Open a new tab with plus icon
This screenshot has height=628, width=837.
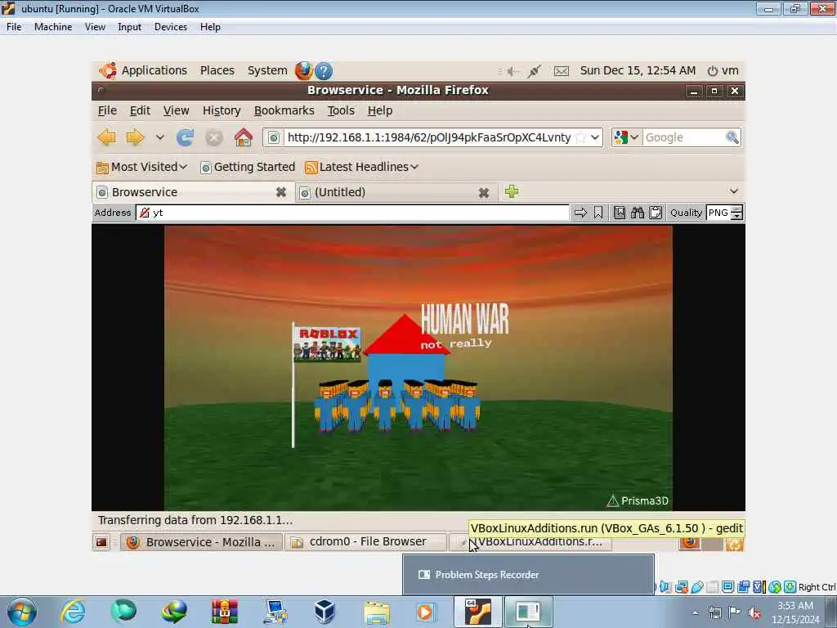(x=512, y=191)
